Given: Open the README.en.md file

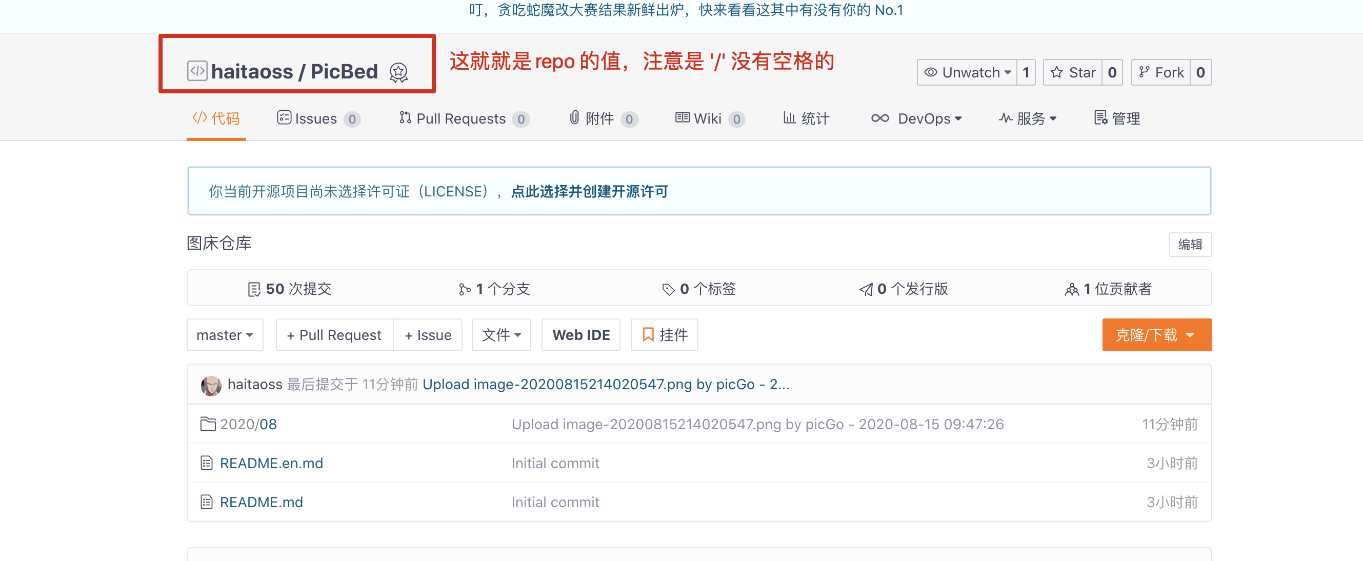Looking at the screenshot, I should pos(271,463).
